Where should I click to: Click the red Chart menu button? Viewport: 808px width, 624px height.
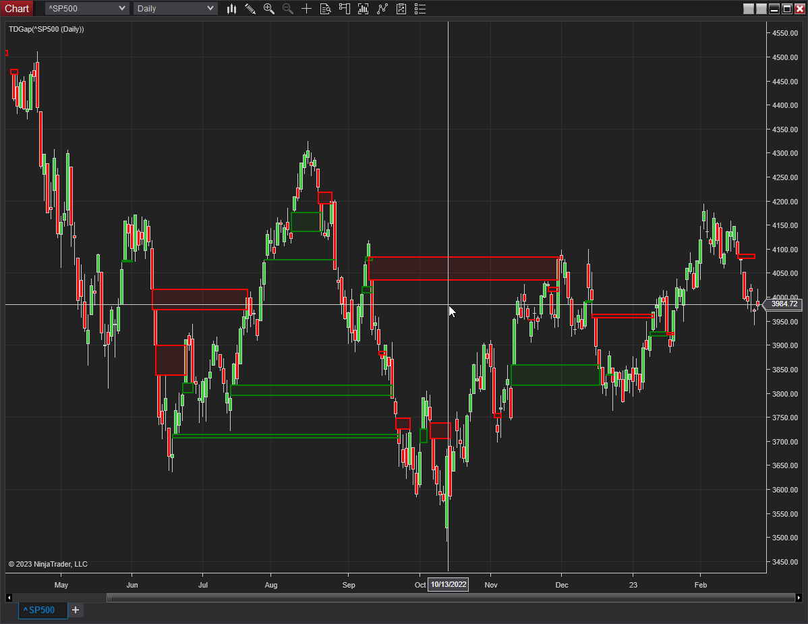coord(16,8)
